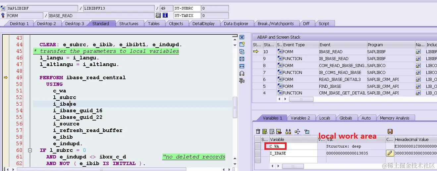437x171 pixels.
Task: Select the CRM_IBASE_GET_DETAIL stack entry
Action: [343, 93]
